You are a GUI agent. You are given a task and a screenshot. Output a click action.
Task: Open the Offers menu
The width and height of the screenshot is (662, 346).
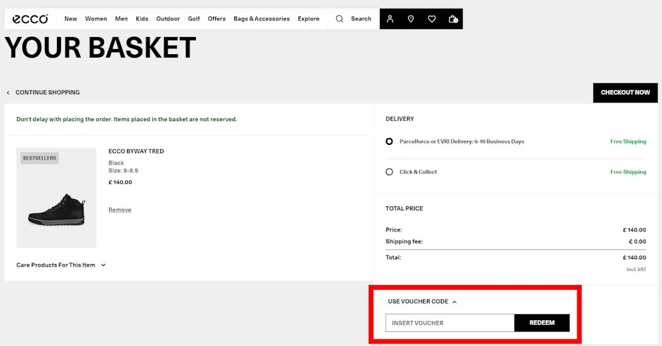coord(216,19)
